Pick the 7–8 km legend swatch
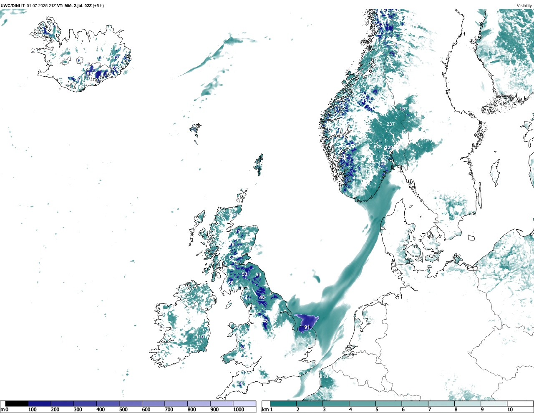The width and height of the screenshot is (534, 413). click(441, 404)
